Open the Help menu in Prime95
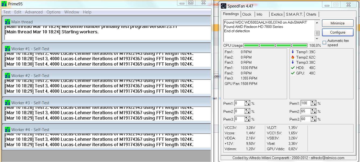This screenshot has width=360, height=162. click(87, 12)
